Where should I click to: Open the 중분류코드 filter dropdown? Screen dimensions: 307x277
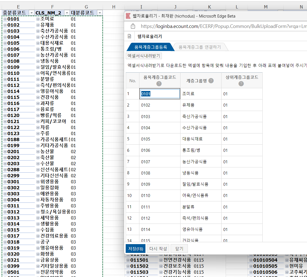click(x=31, y=13)
